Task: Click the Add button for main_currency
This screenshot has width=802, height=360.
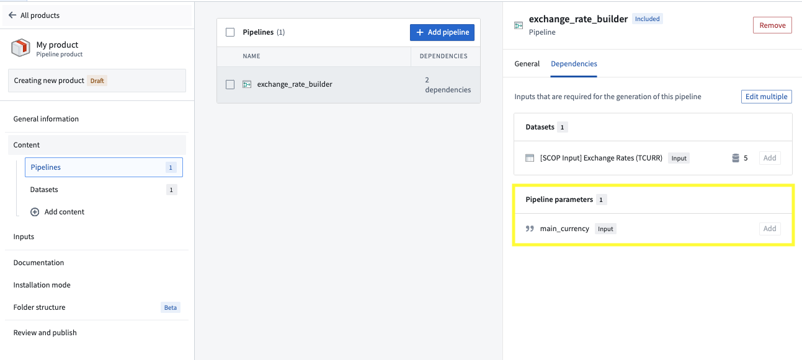Action: click(770, 229)
